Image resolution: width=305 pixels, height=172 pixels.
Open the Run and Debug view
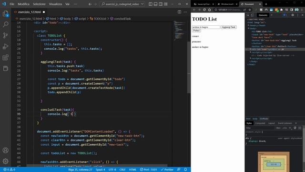tap(5, 46)
